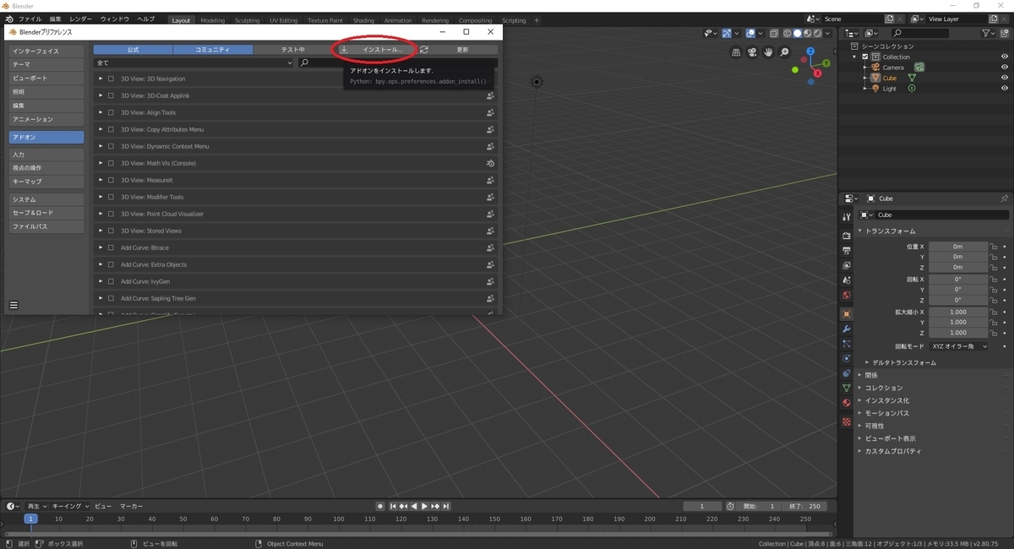The width and height of the screenshot is (1014, 549).
Task: Hide the Camera in outliner
Action: pos(1005,67)
